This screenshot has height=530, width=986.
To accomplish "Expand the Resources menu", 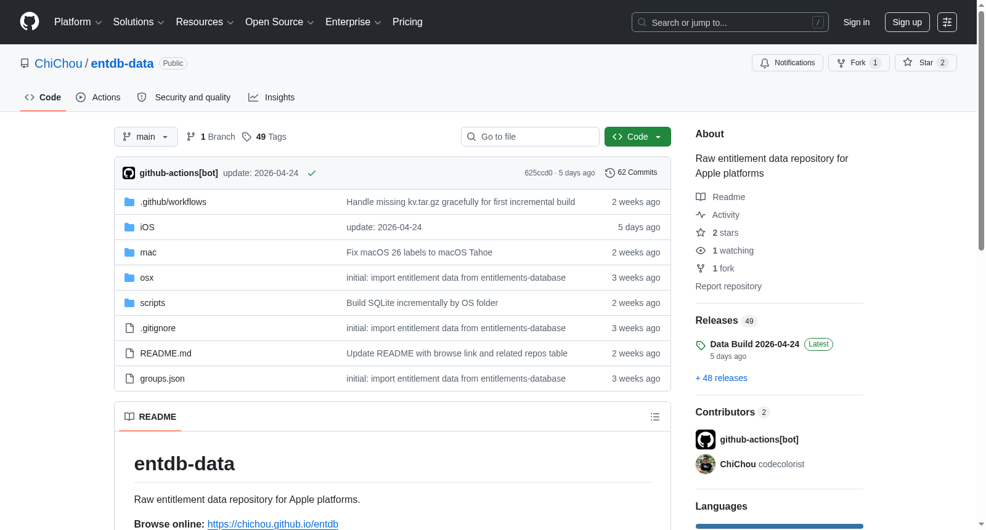I will [x=205, y=22].
